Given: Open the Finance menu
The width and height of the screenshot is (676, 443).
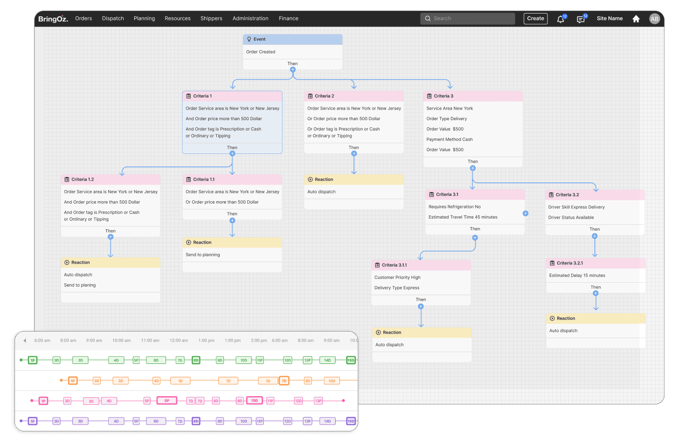Looking at the screenshot, I should (x=289, y=18).
